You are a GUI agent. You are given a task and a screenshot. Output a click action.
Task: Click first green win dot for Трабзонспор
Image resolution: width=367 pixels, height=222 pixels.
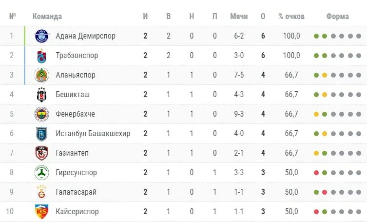point(316,56)
